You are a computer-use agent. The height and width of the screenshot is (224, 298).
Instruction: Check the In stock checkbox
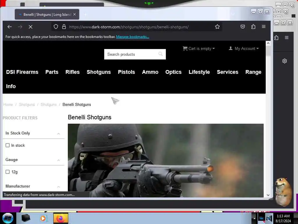coord(8,145)
